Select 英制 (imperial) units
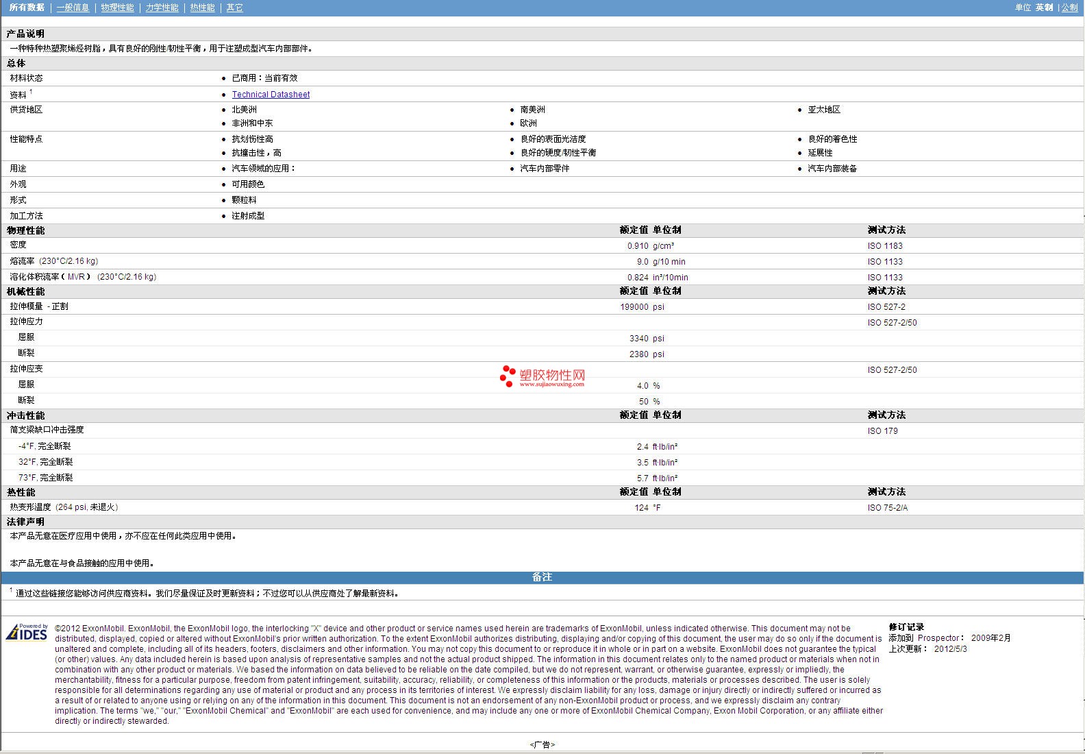Screen dimensions: 1085x754 click(x=1044, y=8)
